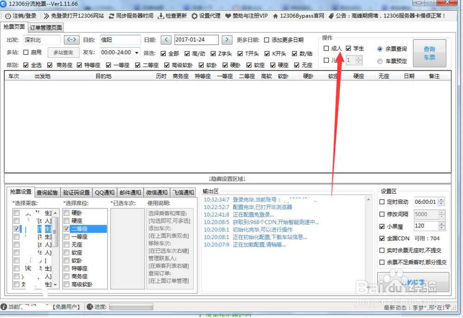The image size is (463, 318).
Task: Toggle 小黑屋 checkbox
Action: [x=382, y=226]
